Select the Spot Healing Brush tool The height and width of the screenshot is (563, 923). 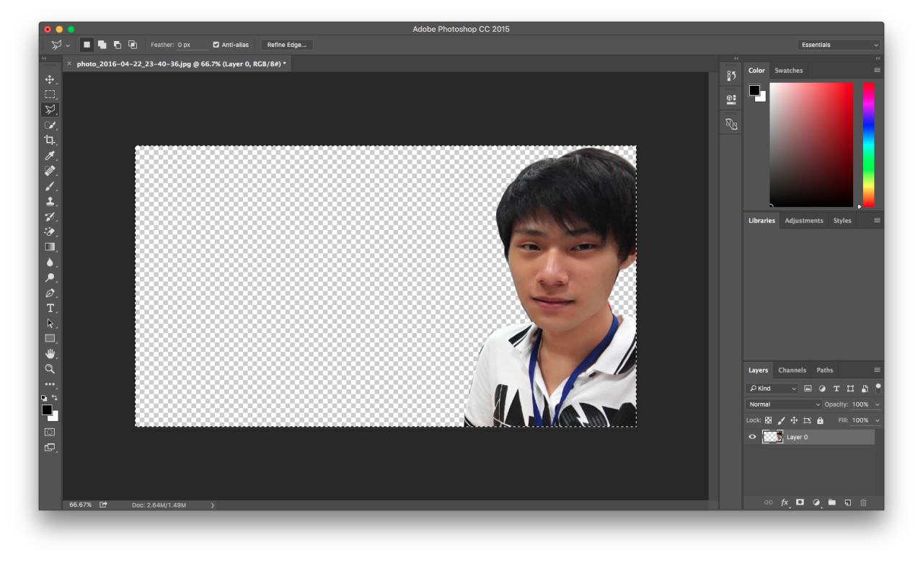click(x=50, y=171)
